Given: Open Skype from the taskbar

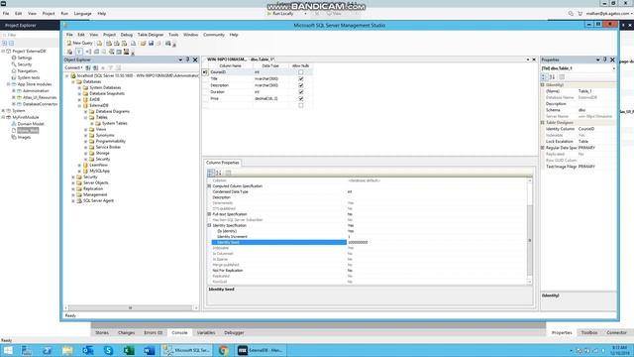Looking at the screenshot, I should click(x=108, y=350).
